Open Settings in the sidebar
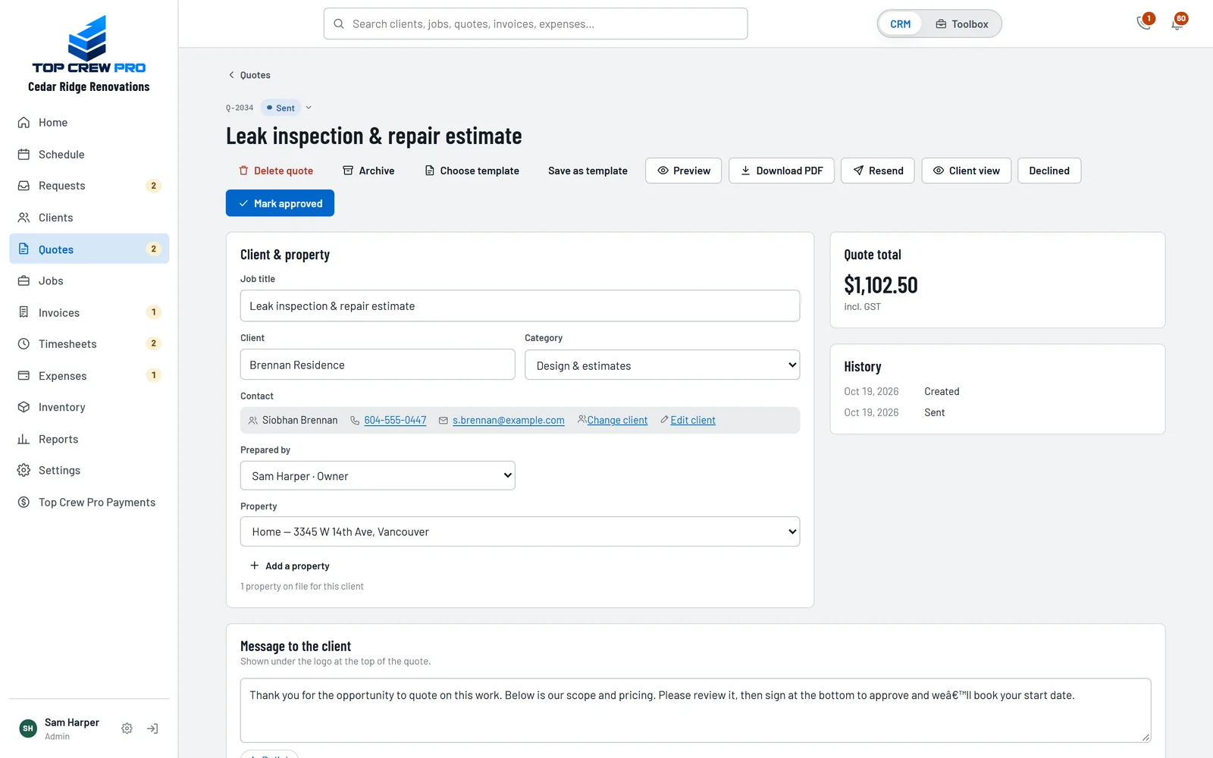The width and height of the screenshot is (1213, 758). (x=89, y=471)
